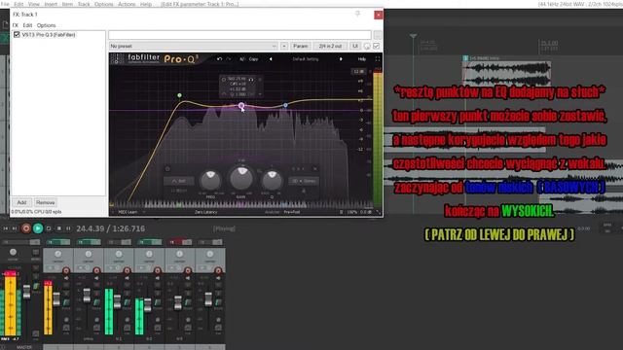
Task: Arm mixer track 6 for recording
Action: click(218, 270)
